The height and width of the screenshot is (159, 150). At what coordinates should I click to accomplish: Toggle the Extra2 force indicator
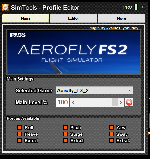[x=65, y=141]
